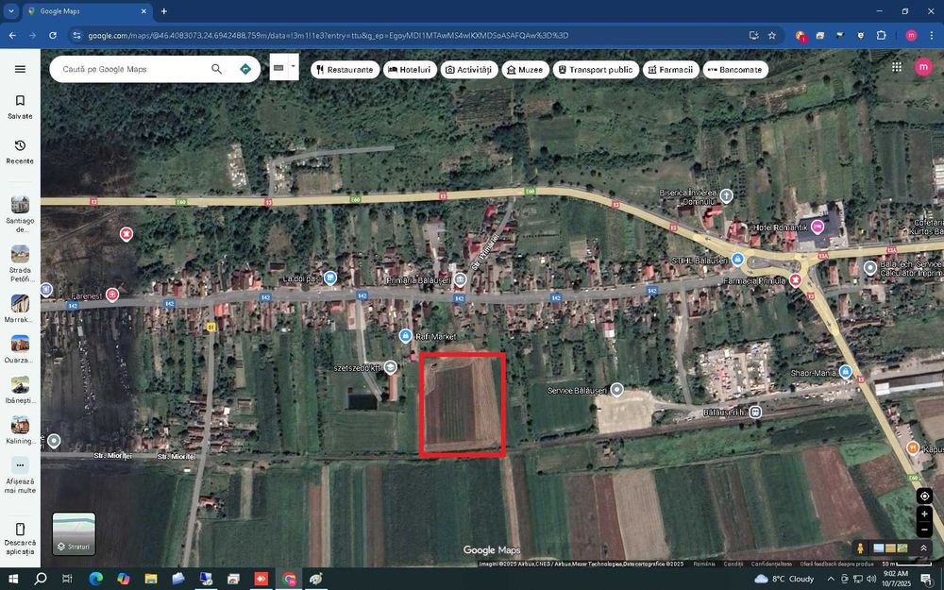Reload the page
The image size is (944, 590).
pyautogui.click(x=53, y=36)
